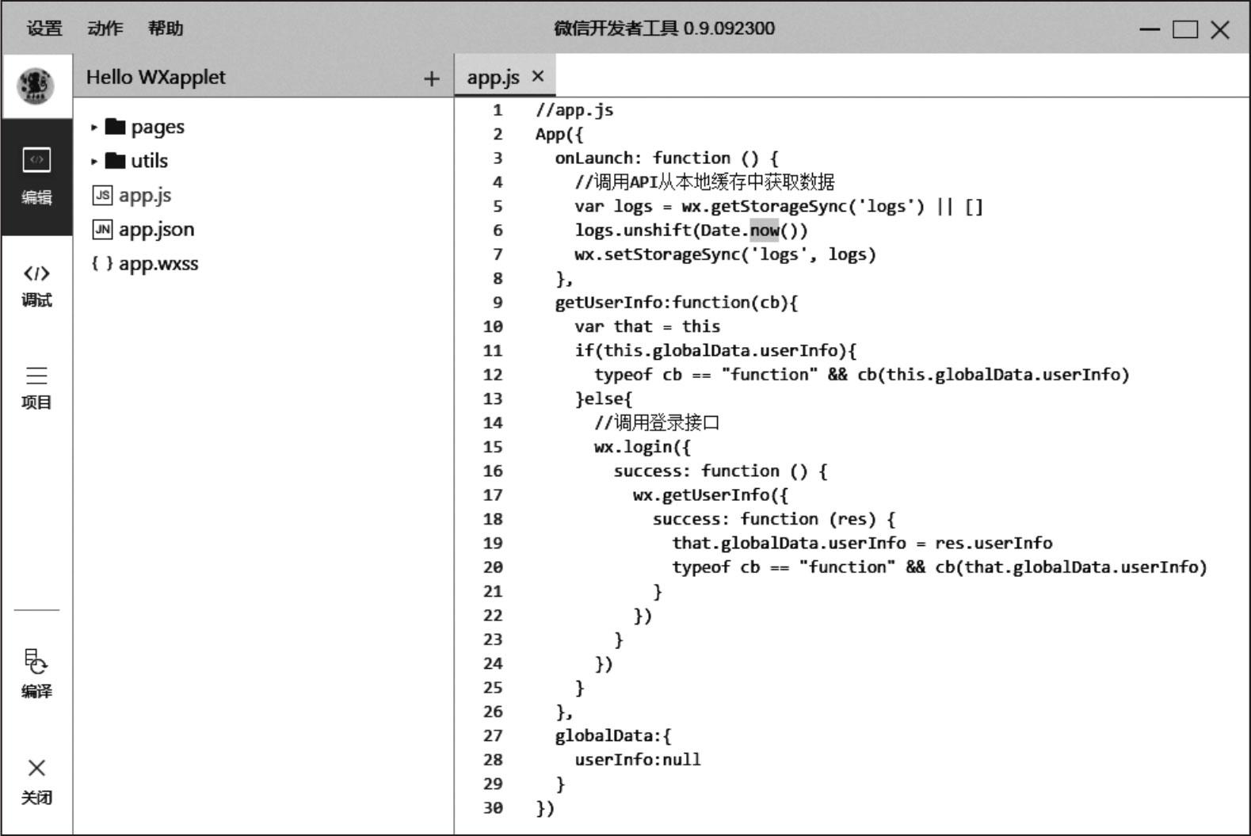
Task: Open the 动作 menu
Action: point(105,29)
